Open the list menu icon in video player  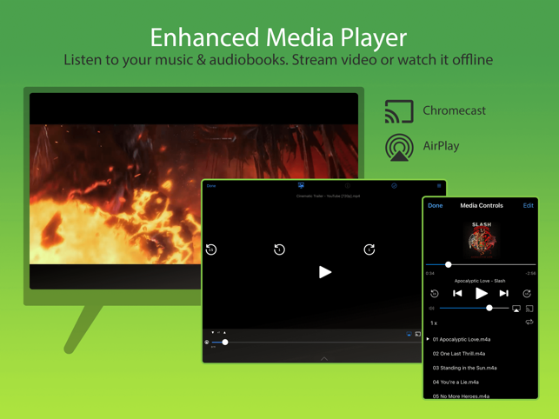[x=439, y=186]
